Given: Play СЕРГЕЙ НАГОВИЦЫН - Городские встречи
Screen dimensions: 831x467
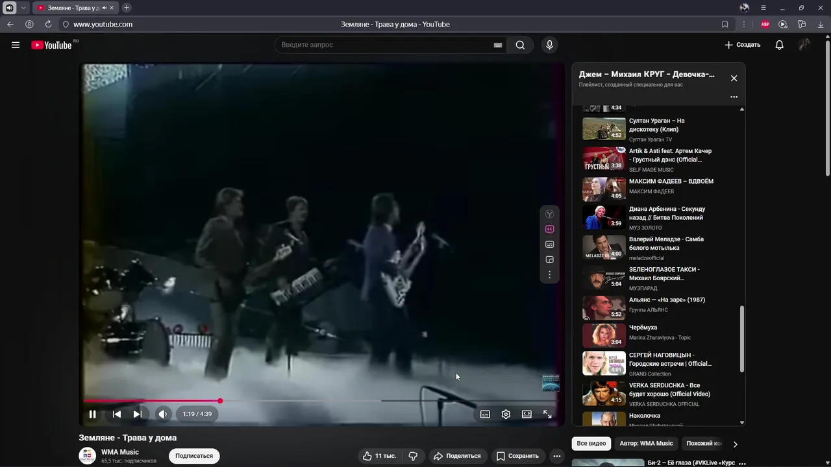Looking at the screenshot, I should (x=658, y=364).
